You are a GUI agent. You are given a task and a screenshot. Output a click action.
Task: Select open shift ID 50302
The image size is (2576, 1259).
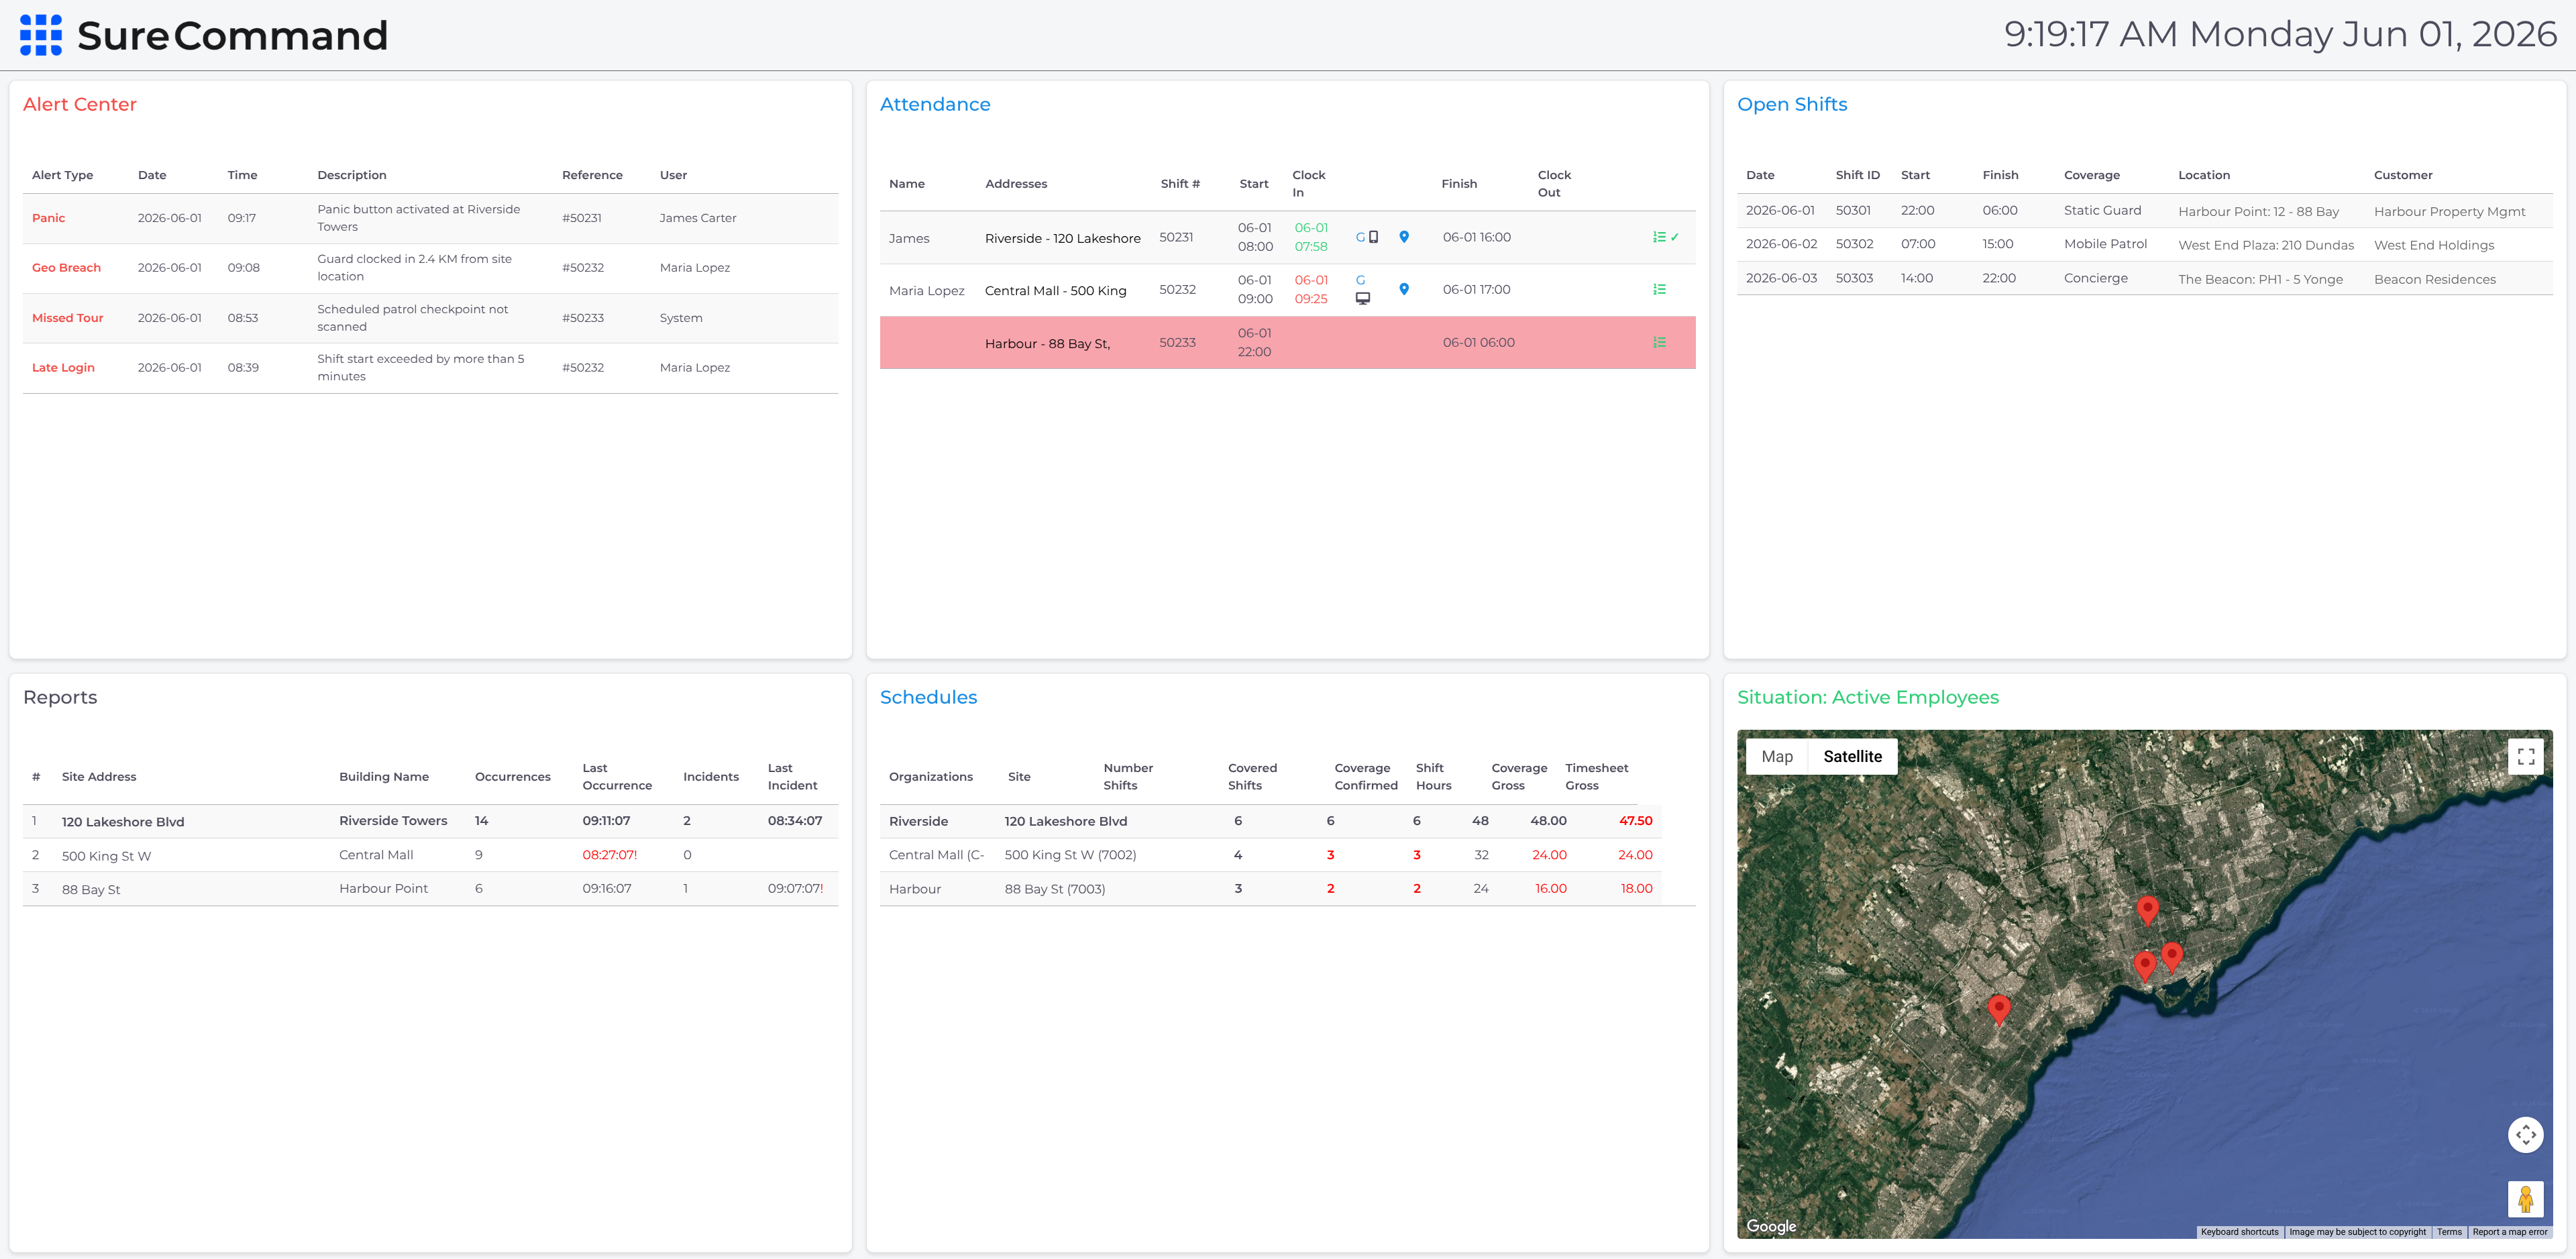click(1854, 244)
